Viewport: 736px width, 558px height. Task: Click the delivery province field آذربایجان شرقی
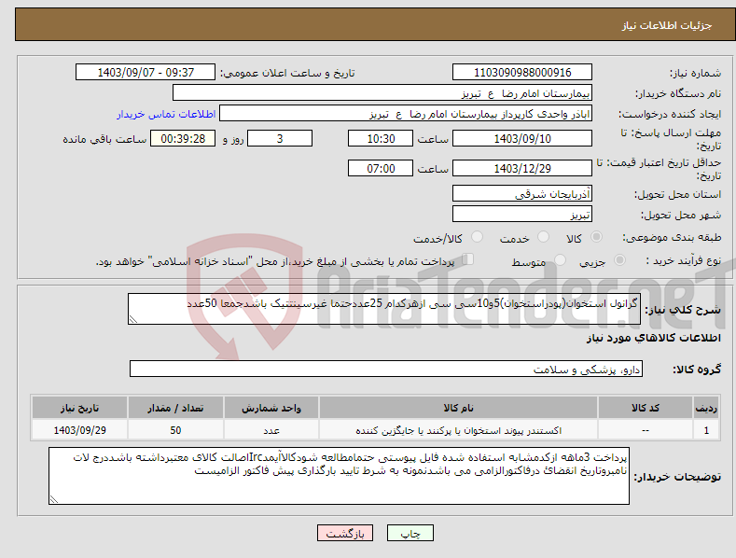pyautogui.click(x=522, y=193)
